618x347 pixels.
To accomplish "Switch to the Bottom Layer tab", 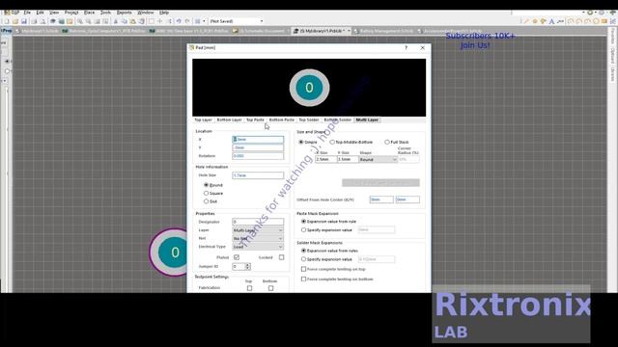I will pos(229,120).
